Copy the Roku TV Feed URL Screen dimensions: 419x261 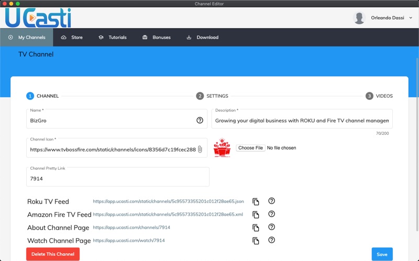pyautogui.click(x=256, y=201)
